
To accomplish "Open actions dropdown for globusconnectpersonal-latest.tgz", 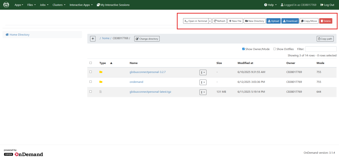I will [203, 92].
